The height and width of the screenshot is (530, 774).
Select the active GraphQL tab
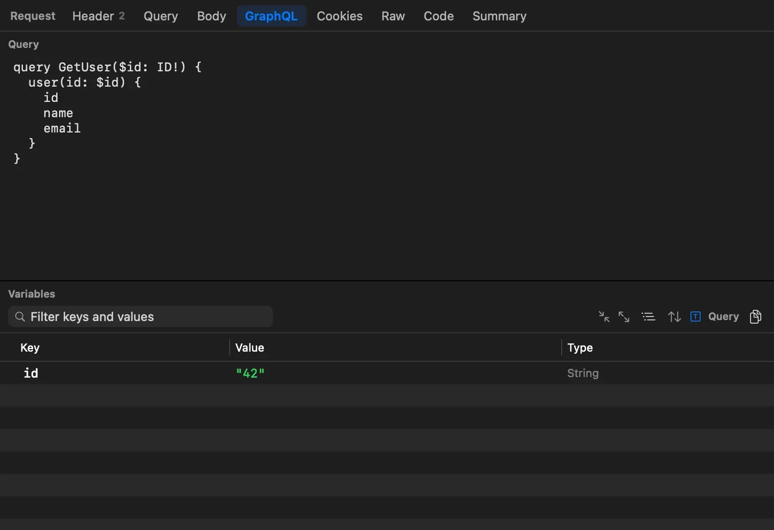coord(271,16)
